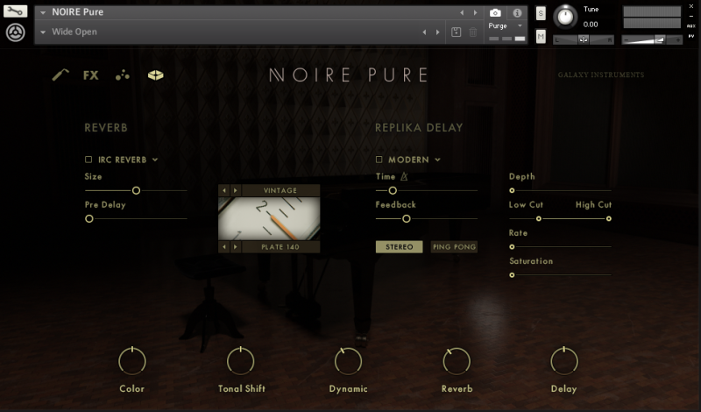This screenshot has height=412, width=701.
Task: Click the Color knob
Action: 132,361
